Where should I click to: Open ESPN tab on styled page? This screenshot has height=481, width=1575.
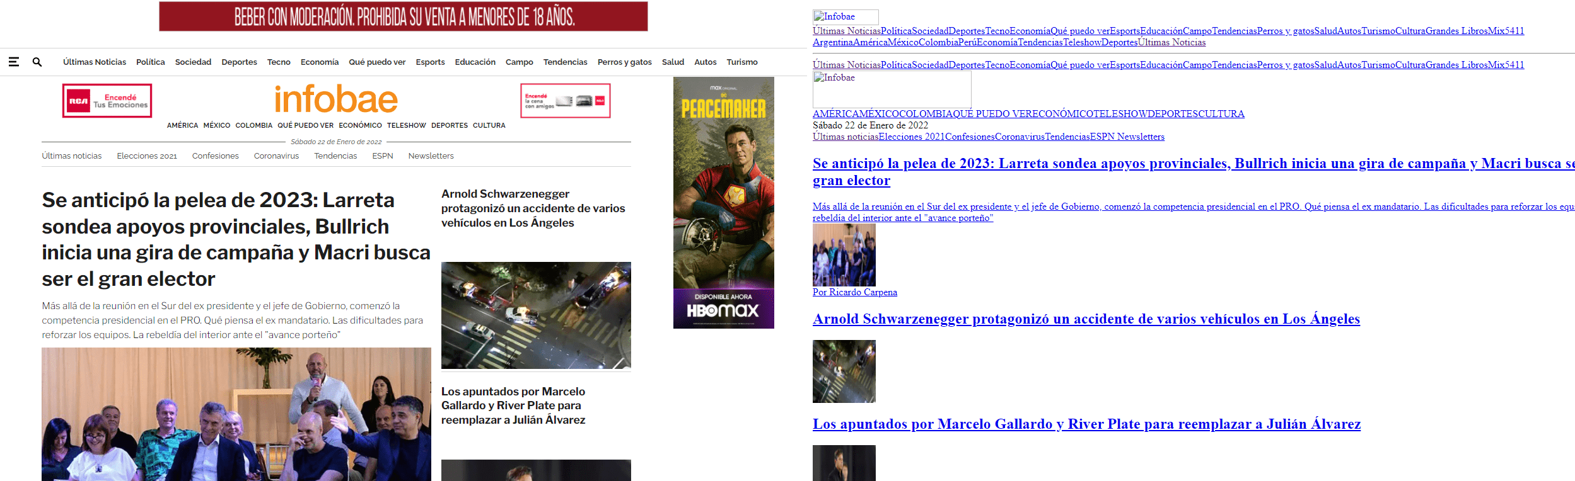click(383, 156)
